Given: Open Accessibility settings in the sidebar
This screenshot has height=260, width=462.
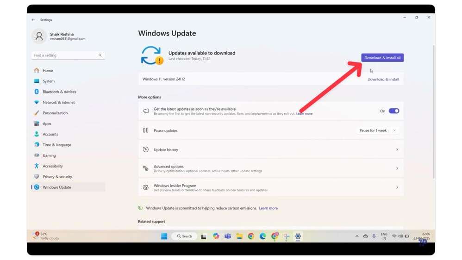Looking at the screenshot, I should tap(68, 166).
